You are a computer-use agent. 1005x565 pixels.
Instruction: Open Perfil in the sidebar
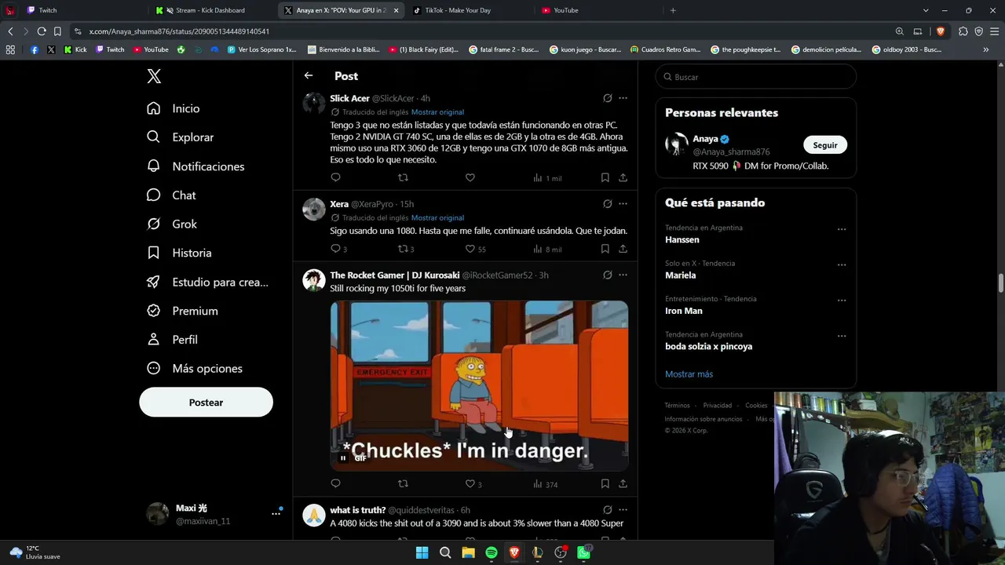172,340
